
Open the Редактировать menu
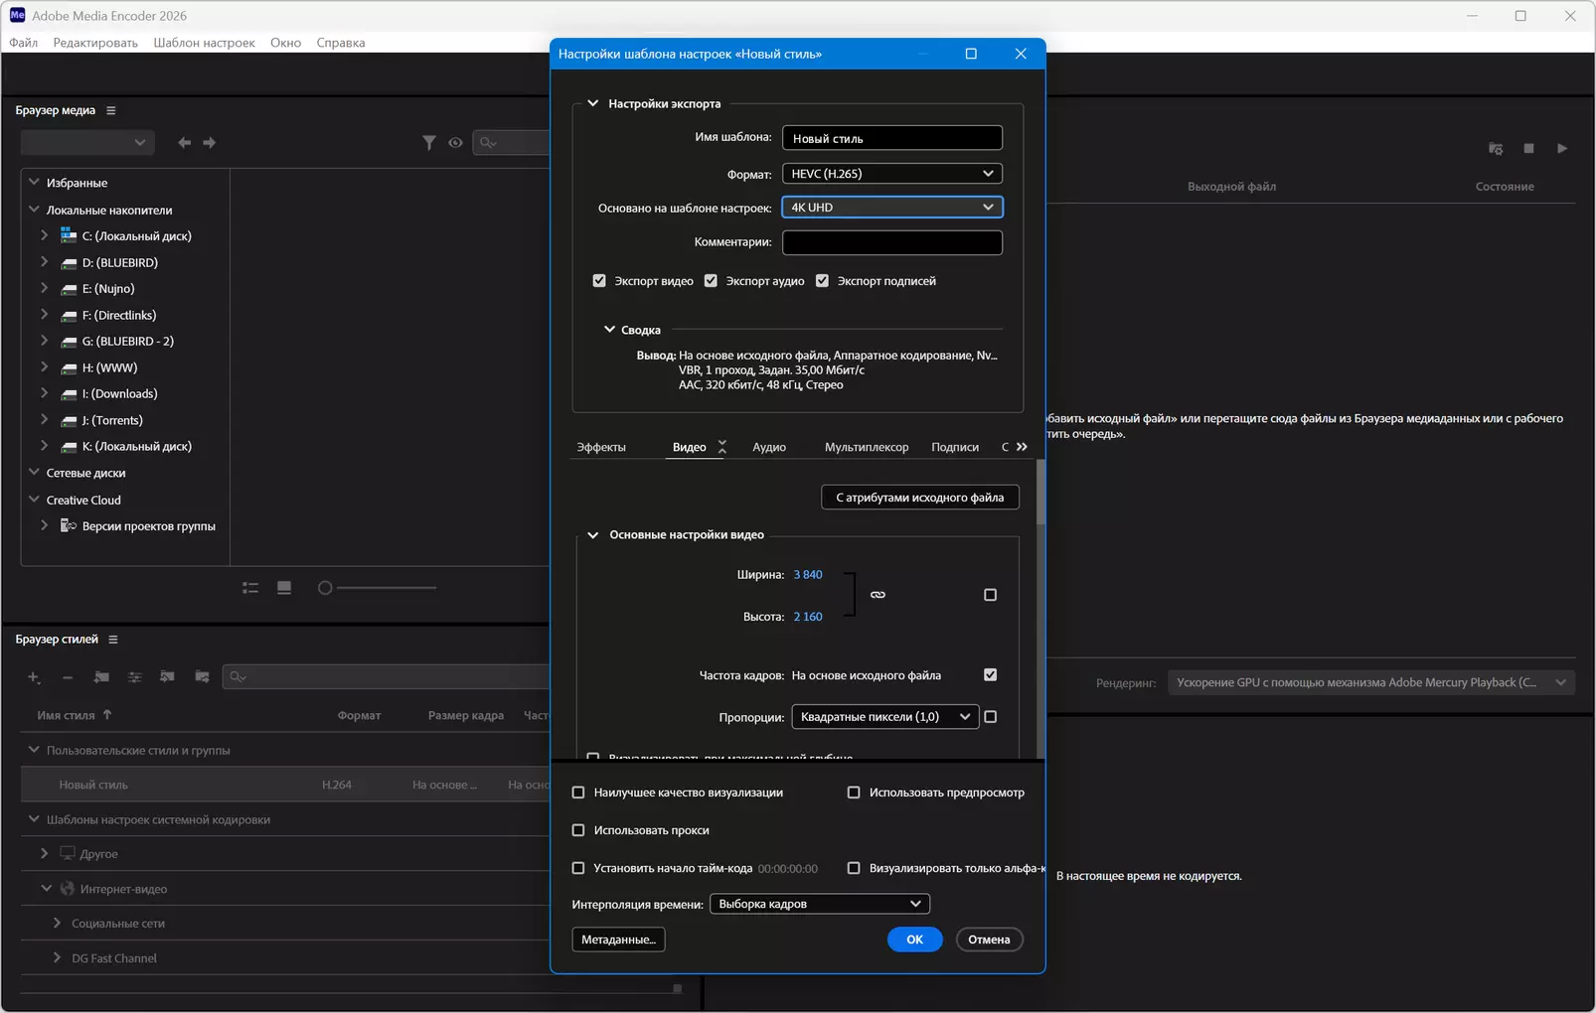click(x=95, y=43)
